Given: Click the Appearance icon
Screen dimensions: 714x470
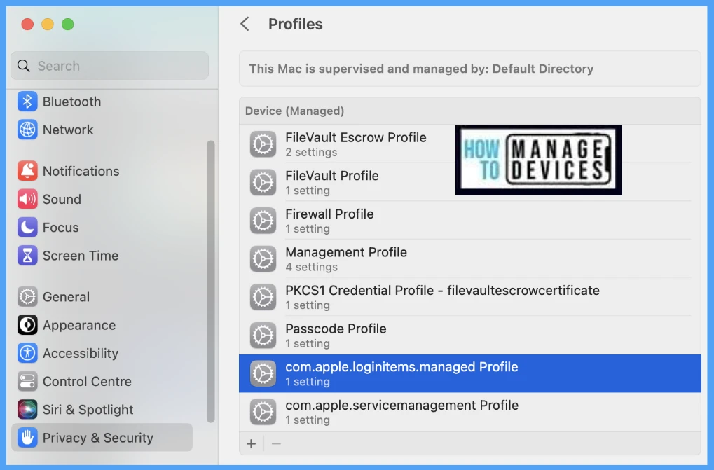Looking at the screenshot, I should point(27,325).
